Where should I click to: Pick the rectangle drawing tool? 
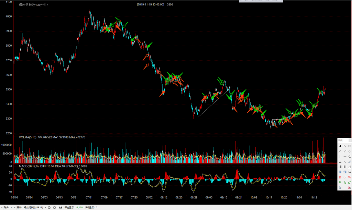(350, 146)
